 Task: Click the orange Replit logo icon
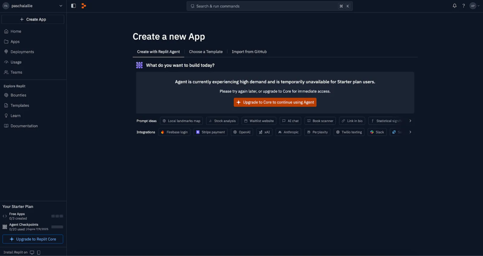coord(84,6)
